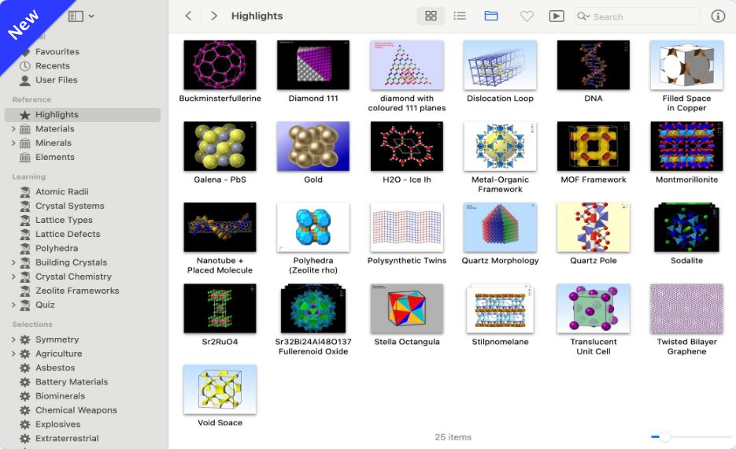The image size is (736, 449).
Task: Open the Sodalite thumbnail
Action: tap(686, 228)
